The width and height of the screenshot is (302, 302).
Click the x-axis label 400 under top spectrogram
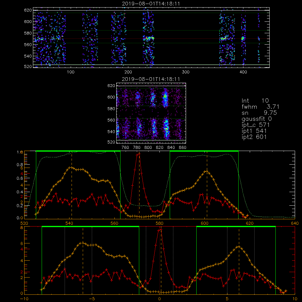243,72
